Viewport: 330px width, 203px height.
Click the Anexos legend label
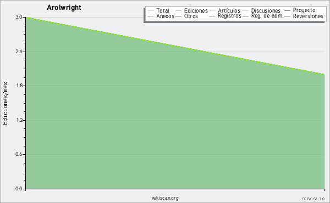165,16
